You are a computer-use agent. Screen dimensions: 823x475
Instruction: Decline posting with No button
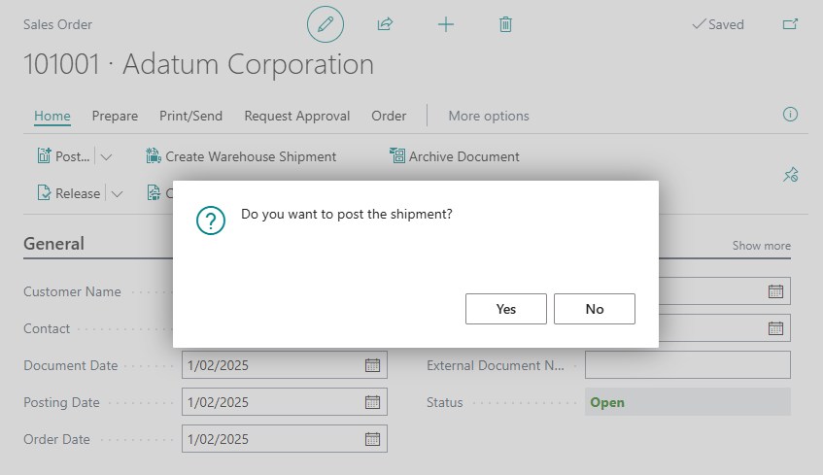click(595, 309)
